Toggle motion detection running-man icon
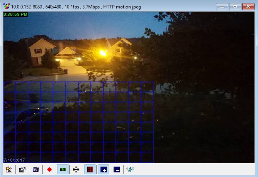The height and width of the screenshot is (177, 258). (130, 169)
